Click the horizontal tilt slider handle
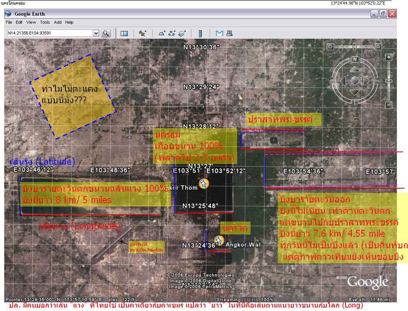 tap(354, 47)
